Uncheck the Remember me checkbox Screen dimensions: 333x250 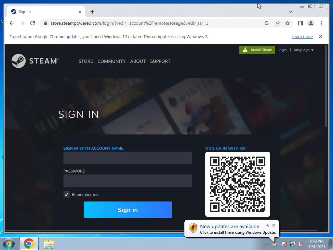click(66, 194)
